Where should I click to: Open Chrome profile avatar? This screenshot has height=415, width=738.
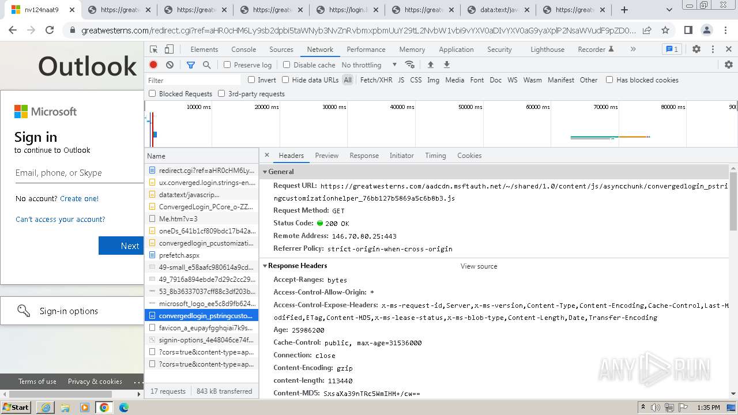coord(706,31)
